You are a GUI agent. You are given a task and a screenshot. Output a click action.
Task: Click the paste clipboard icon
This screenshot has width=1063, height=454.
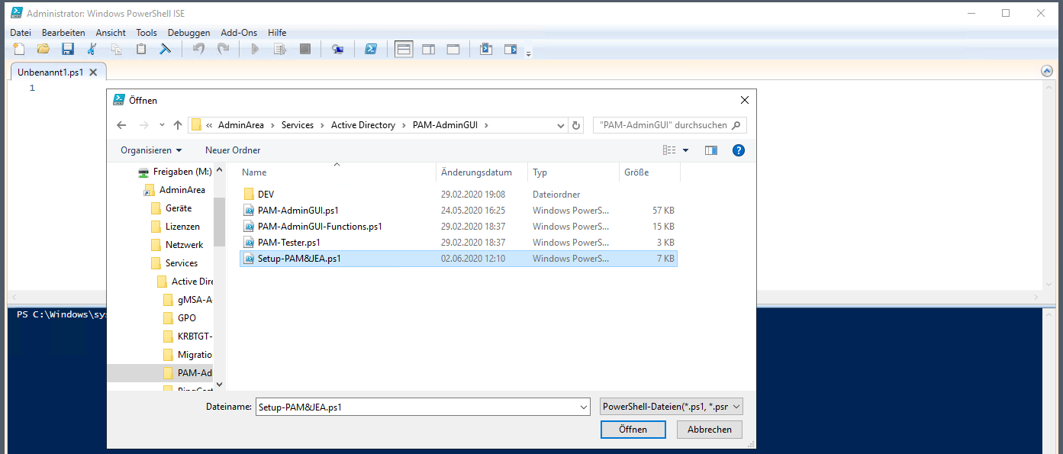[141, 50]
